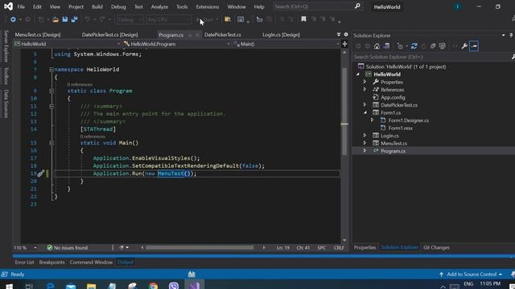Open the HelloWorld.Program class dropdown
This screenshot has height=289, width=515.
(177, 44)
